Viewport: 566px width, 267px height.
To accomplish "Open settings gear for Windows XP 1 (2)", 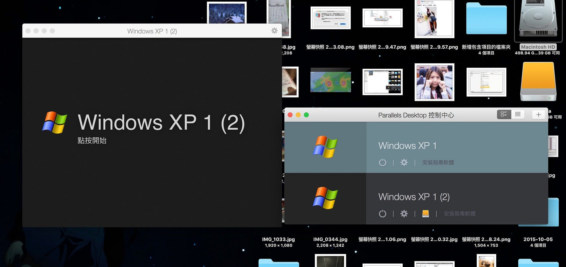I will 404,214.
